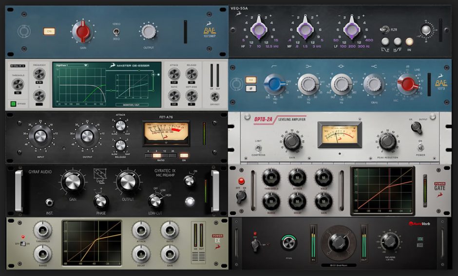Click the ON switch knob on Gyratec IX

[189, 181]
